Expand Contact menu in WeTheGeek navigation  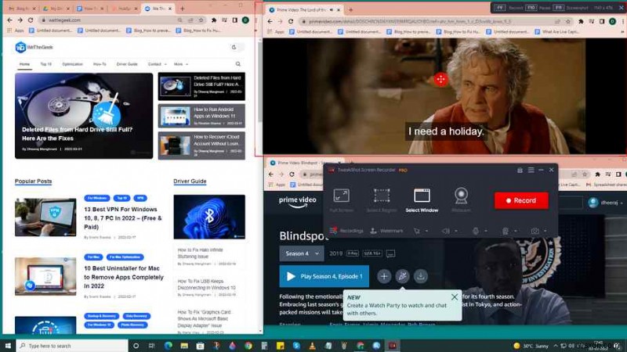(x=157, y=64)
